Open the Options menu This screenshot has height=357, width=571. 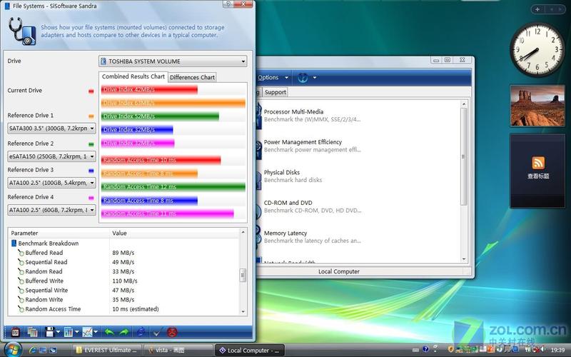pyautogui.click(x=268, y=78)
